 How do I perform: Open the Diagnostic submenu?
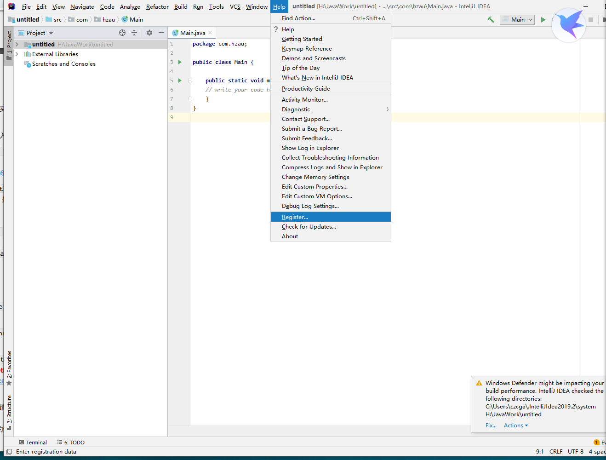tap(331, 109)
